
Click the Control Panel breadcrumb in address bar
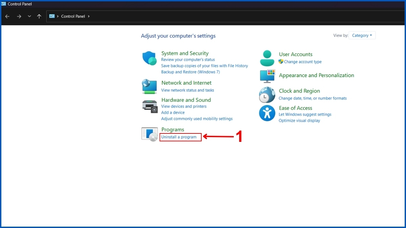(73, 16)
